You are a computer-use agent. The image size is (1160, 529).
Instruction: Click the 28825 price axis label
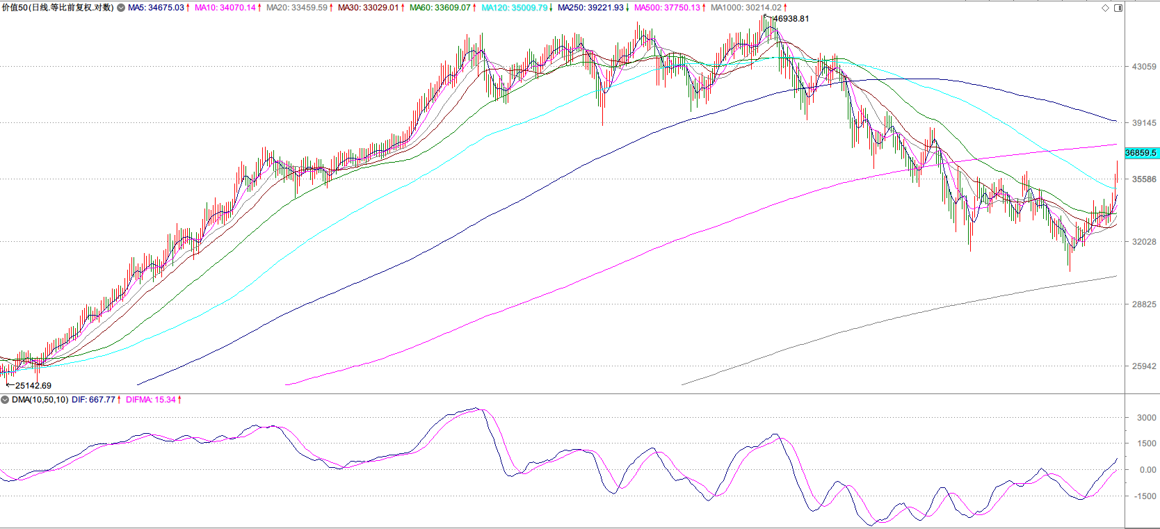coord(1144,304)
